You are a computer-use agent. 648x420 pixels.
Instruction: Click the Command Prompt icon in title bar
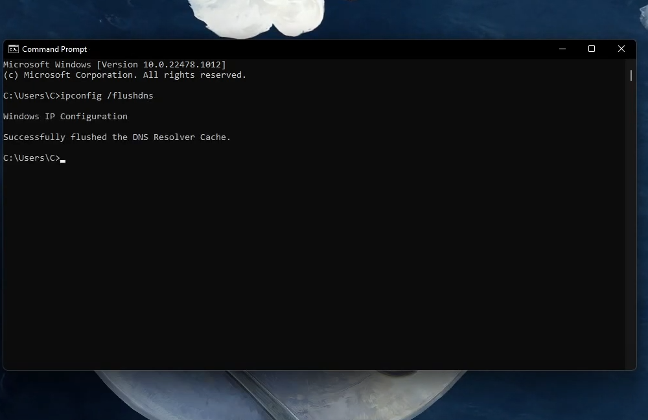[x=13, y=49]
